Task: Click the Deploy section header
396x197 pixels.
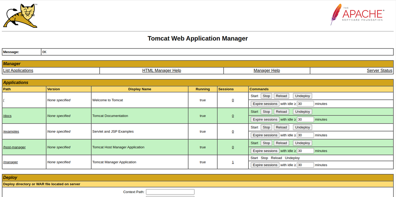Action: coord(198,178)
